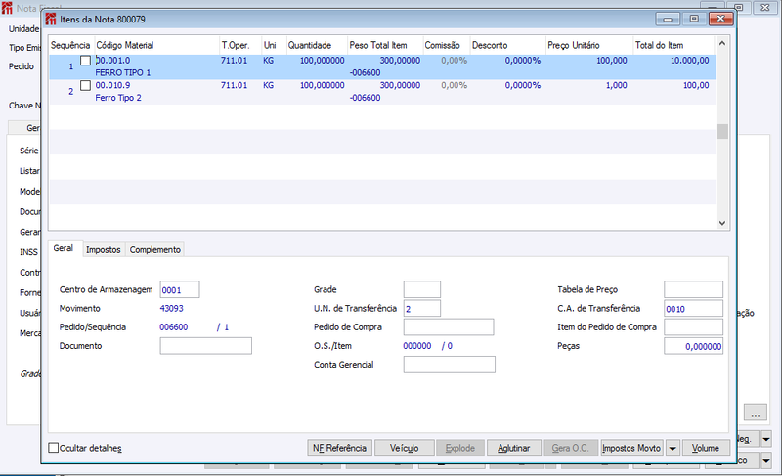Open the lower dropdown arrow in the background window
The height and width of the screenshot is (476, 782).
click(766, 461)
